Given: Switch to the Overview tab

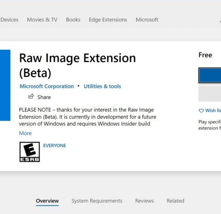Looking at the screenshot, I should (47, 201).
